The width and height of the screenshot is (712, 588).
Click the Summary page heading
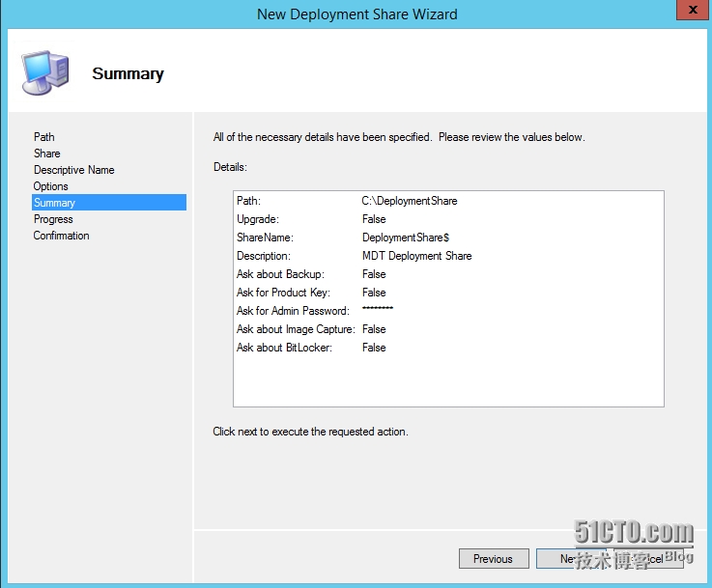click(128, 73)
